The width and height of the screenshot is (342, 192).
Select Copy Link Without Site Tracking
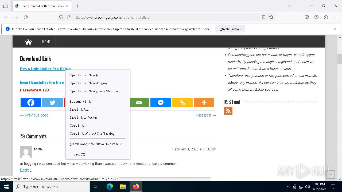(98, 134)
